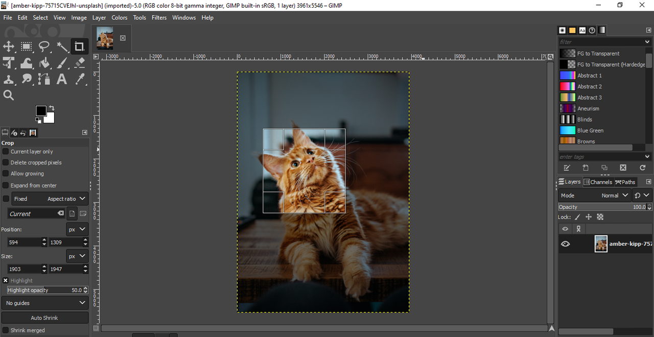
Task: Select the Warp Transform tool
Action: (27, 63)
